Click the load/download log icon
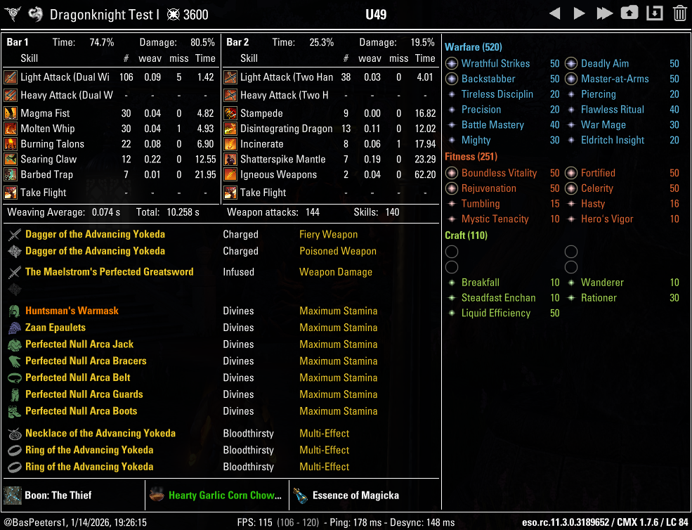 click(x=655, y=13)
